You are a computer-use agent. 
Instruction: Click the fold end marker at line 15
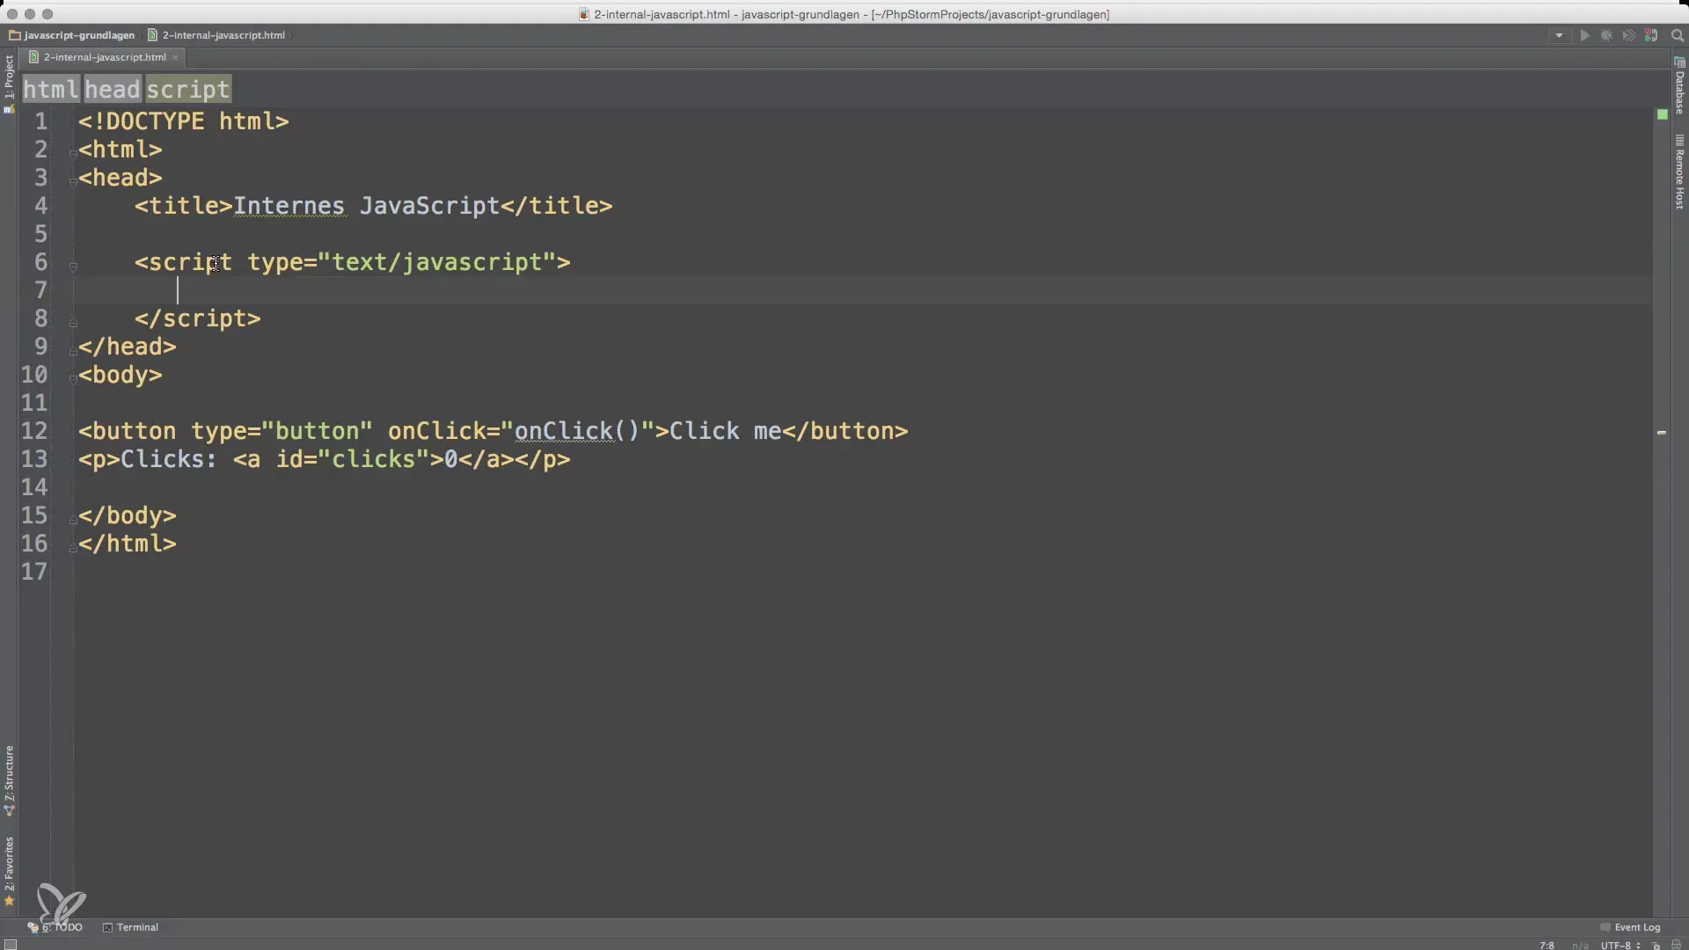pos(73,519)
